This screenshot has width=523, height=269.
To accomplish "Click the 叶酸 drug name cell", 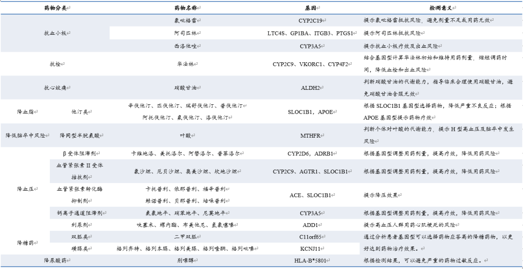I will point(186,136).
